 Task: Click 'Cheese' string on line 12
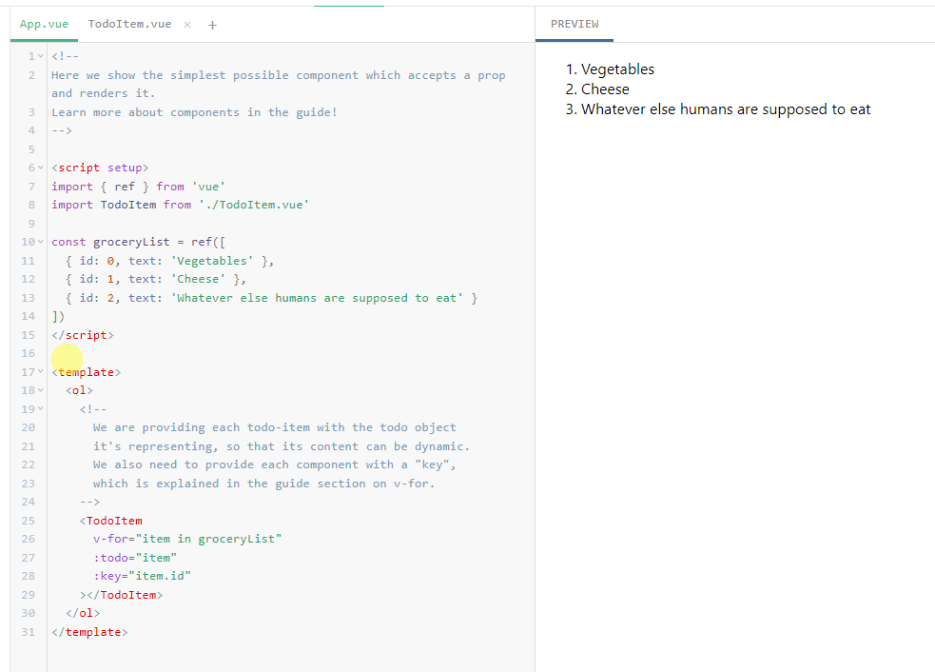[198, 279]
